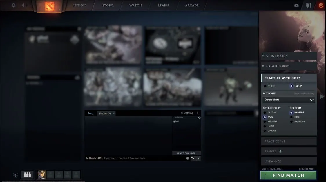
Task: Open the ARCADE tab
Action: (x=192, y=5)
